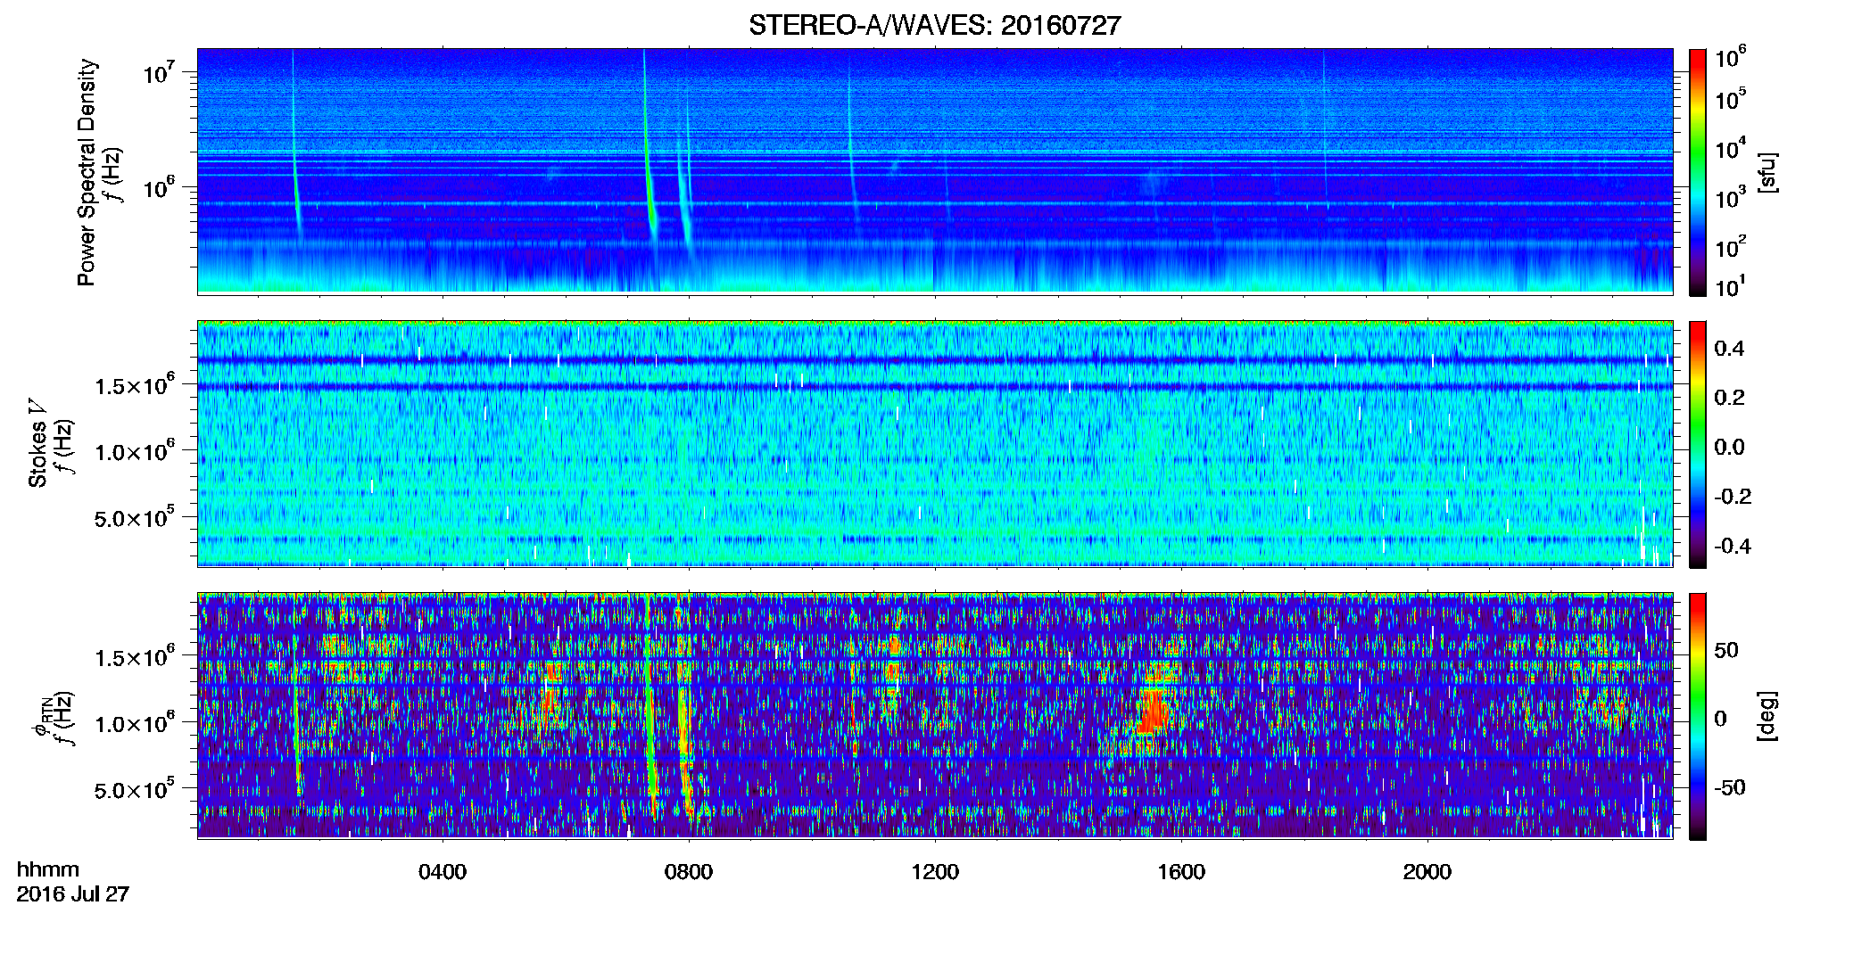Click the 10^7 frequency tick on the top panel
Viewport: 1870px width, 963px height.
[x=158, y=71]
